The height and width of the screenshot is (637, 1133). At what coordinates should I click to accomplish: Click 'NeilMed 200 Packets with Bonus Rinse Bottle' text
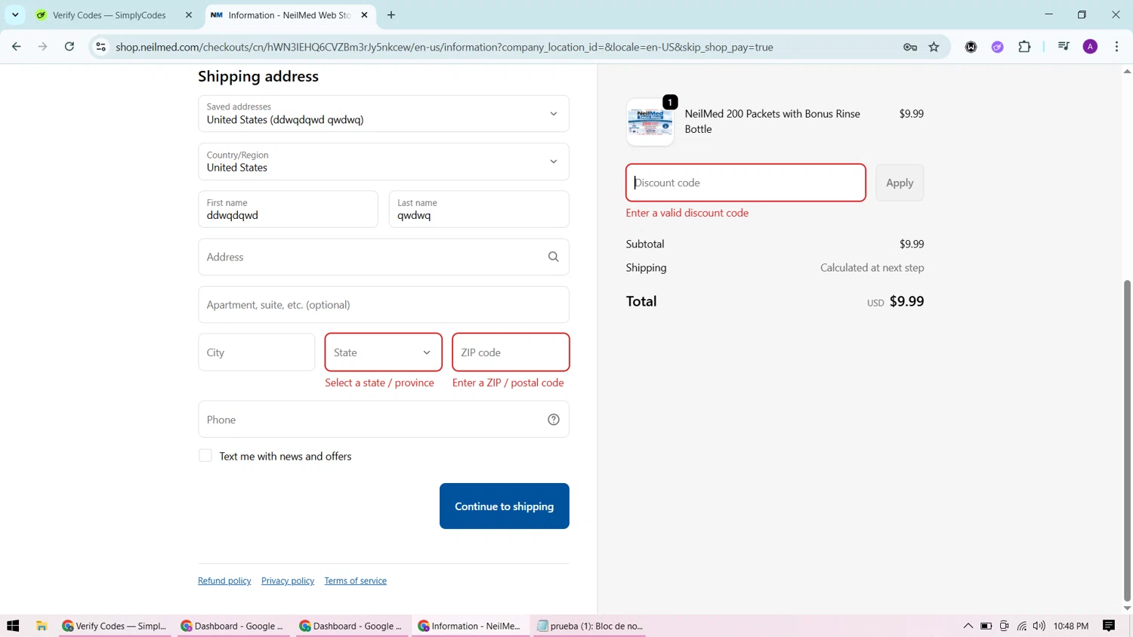pyautogui.click(x=773, y=122)
